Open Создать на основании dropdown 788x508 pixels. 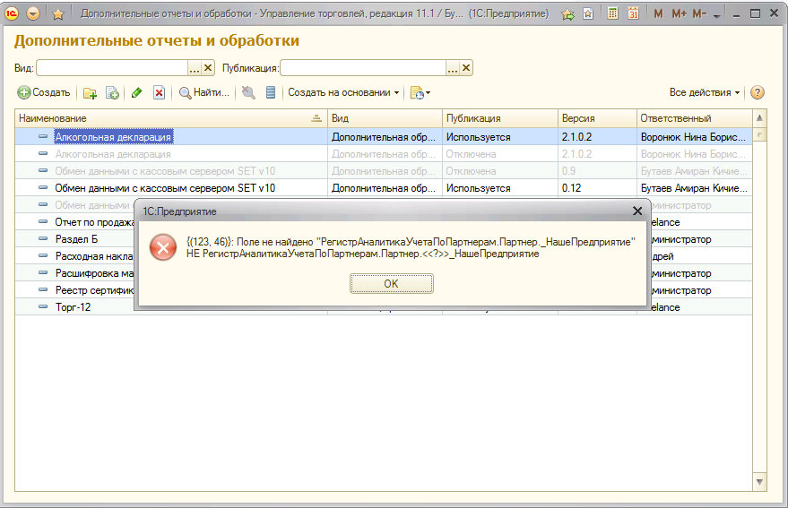click(x=343, y=92)
